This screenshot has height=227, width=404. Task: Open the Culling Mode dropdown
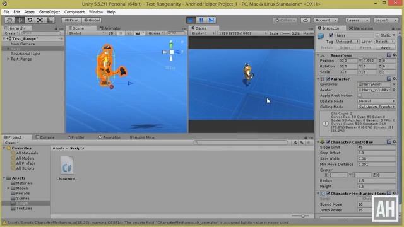377,107
